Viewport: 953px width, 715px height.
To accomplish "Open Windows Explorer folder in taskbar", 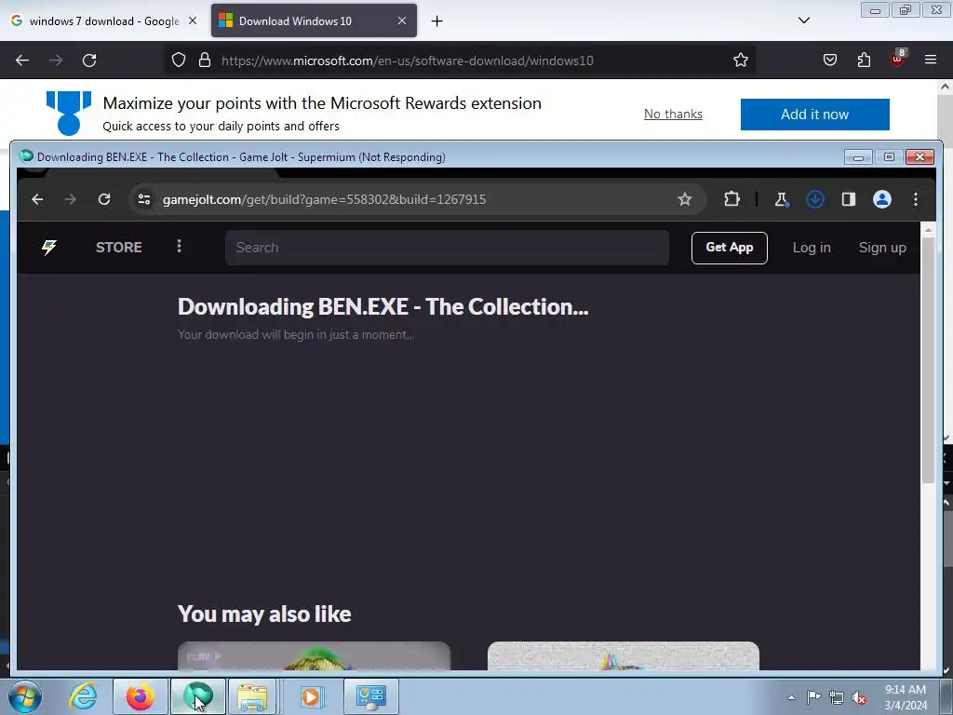I will (253, 696).
